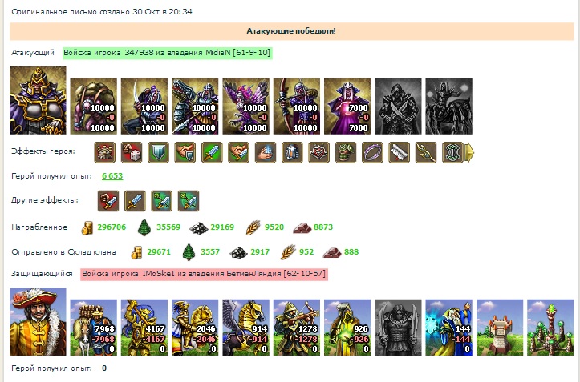Click the defender's stone tower building image
The image size is (580, 382).
[x=499, y=328]
